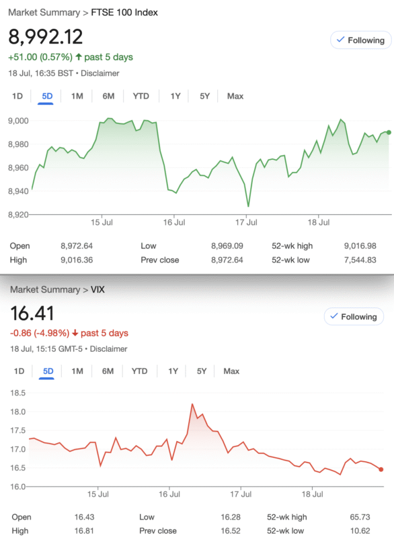Image resolution: width=394 pixels, height=537 pixels.
Task: Click VIX 52-wk low value 10.62
Action: click(x=360, y=531)
